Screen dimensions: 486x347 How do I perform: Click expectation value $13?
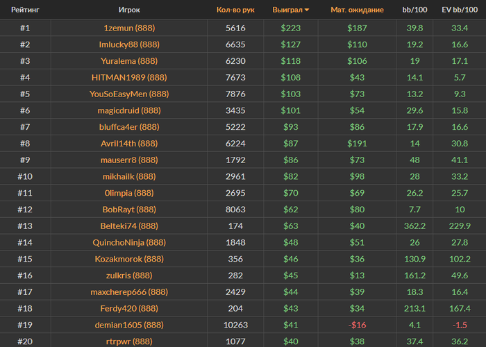(357, 275)
